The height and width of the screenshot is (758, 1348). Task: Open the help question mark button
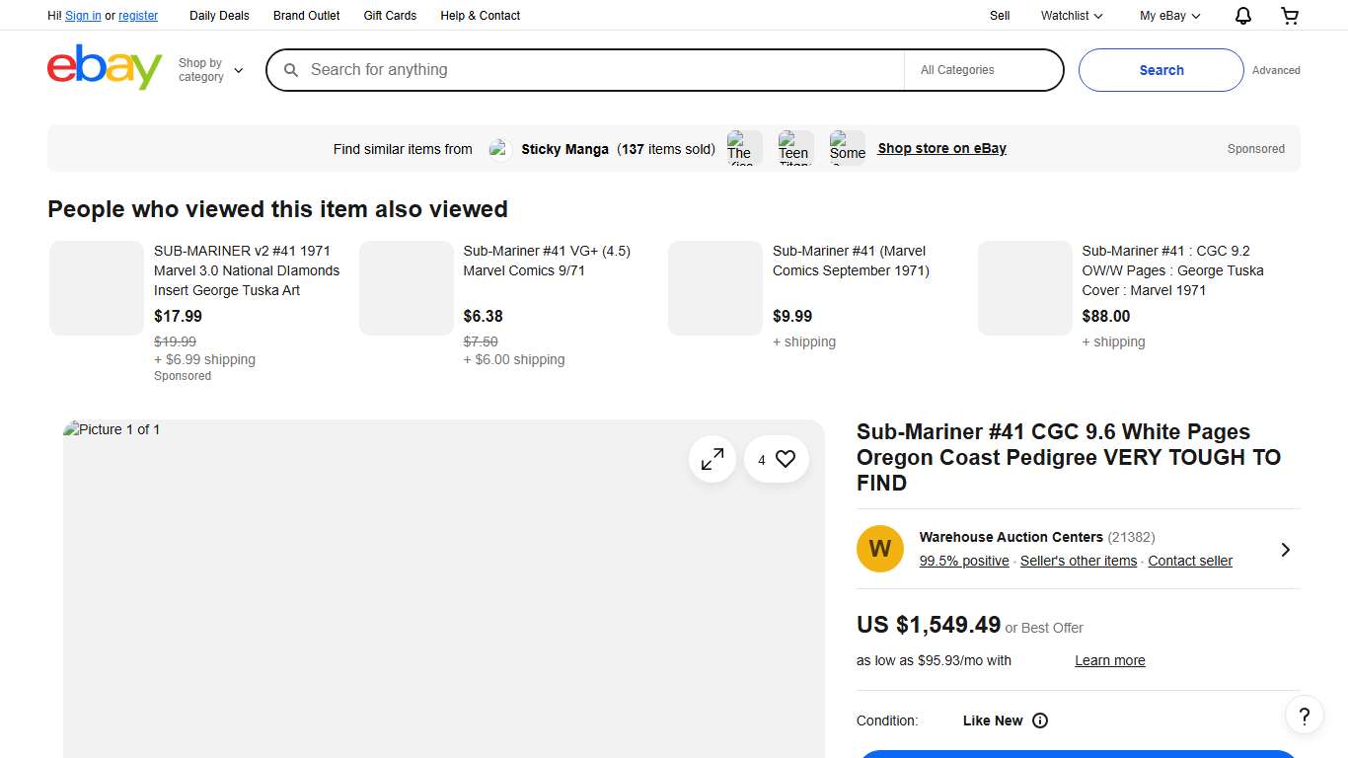click(1304, 716)
